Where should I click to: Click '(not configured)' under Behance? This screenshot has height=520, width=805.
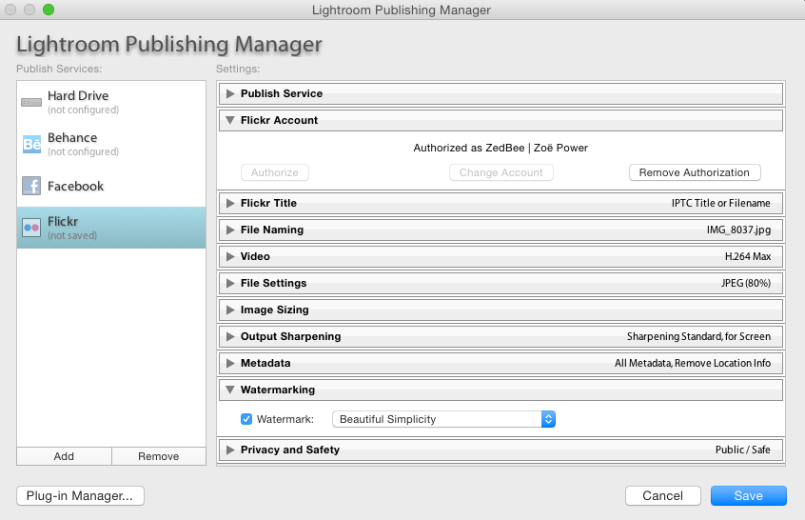(83, 152)
